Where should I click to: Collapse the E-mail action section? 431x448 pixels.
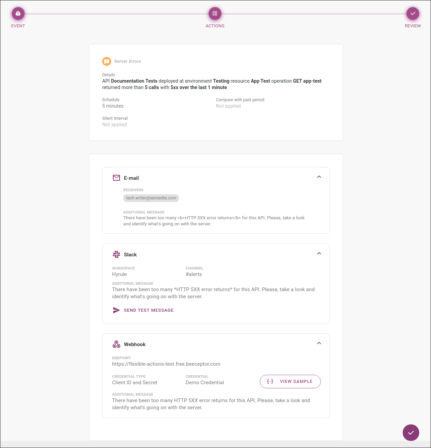(319, 177)
